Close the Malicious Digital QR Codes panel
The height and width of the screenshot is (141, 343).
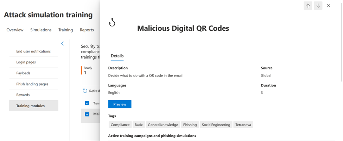click(328, 6)
